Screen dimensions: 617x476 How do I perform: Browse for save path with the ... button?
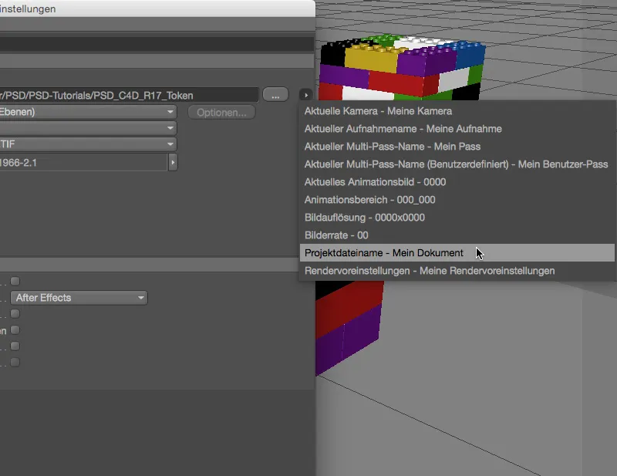tap(275, 95)
